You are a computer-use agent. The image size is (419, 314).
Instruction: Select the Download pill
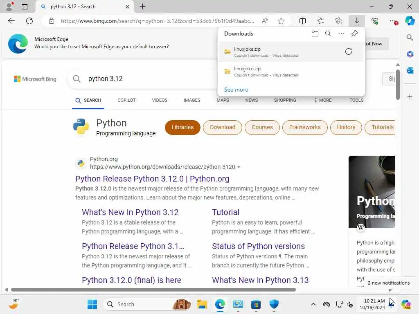tap(223, 128)
